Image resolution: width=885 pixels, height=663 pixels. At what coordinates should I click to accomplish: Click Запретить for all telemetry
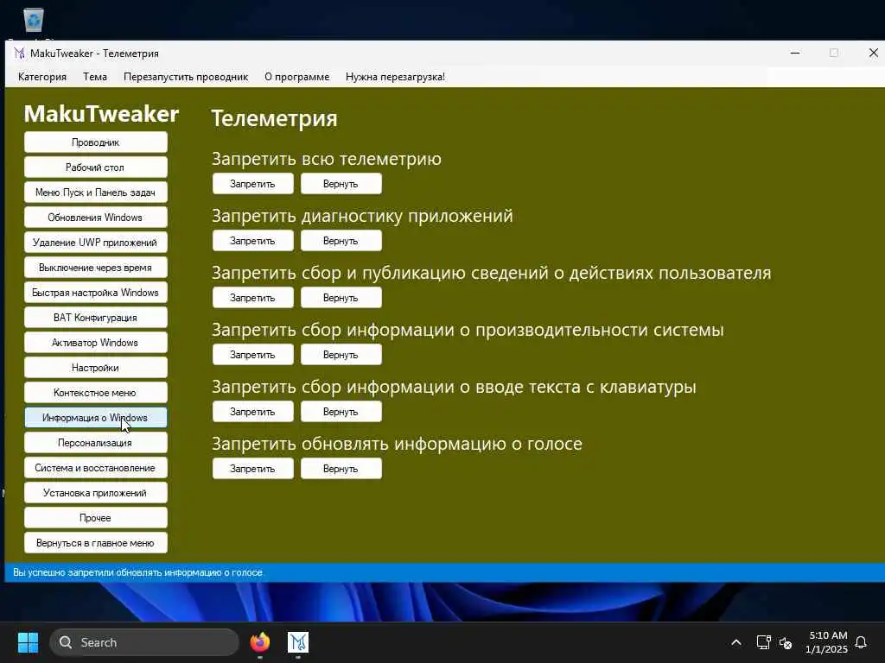[x=253, y=184]
